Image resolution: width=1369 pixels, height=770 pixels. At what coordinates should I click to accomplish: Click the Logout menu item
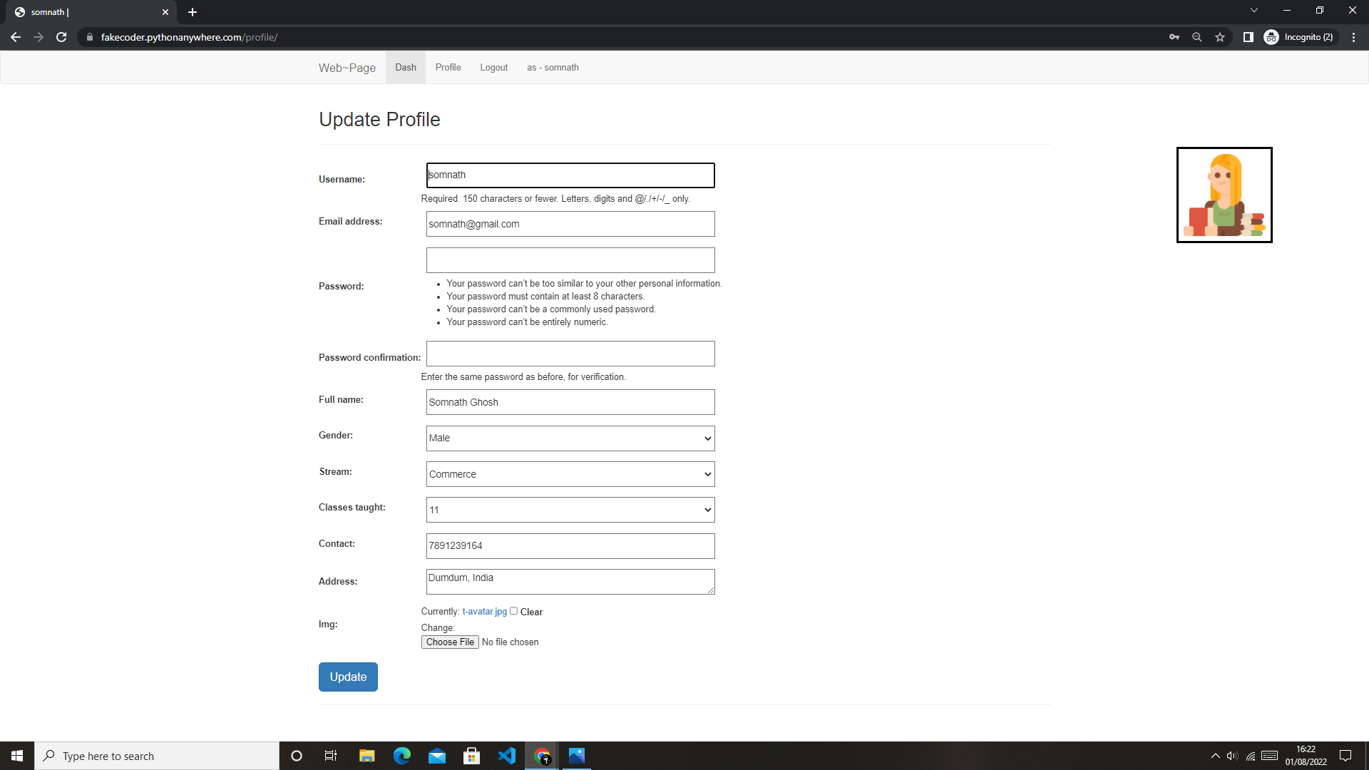(493, 67)
